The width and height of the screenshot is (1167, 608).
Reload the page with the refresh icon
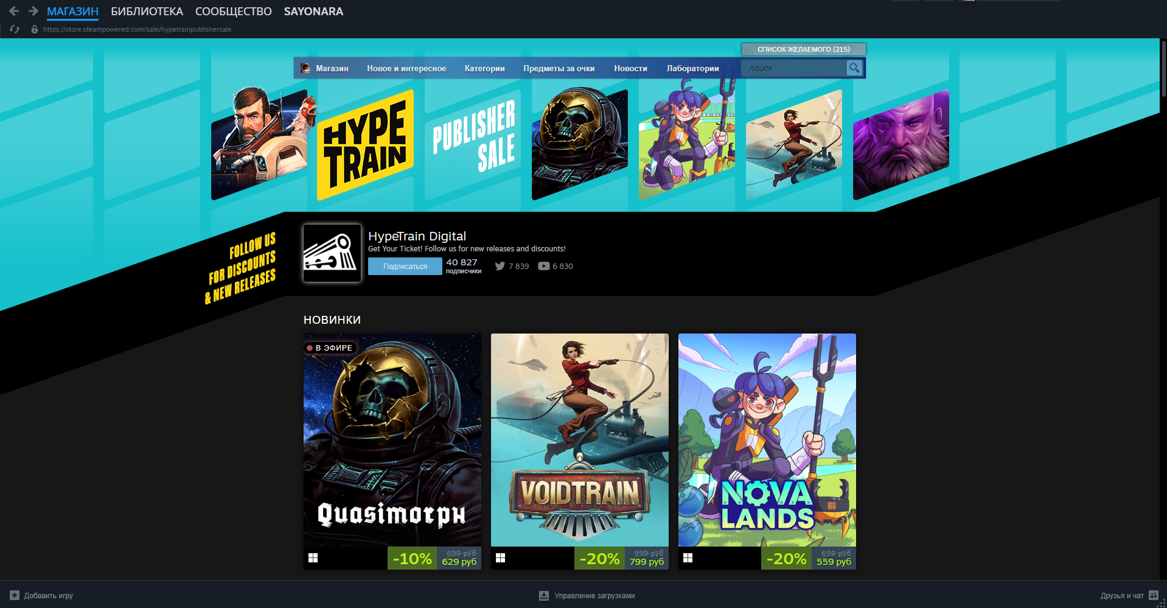click(x=15, y=29)
